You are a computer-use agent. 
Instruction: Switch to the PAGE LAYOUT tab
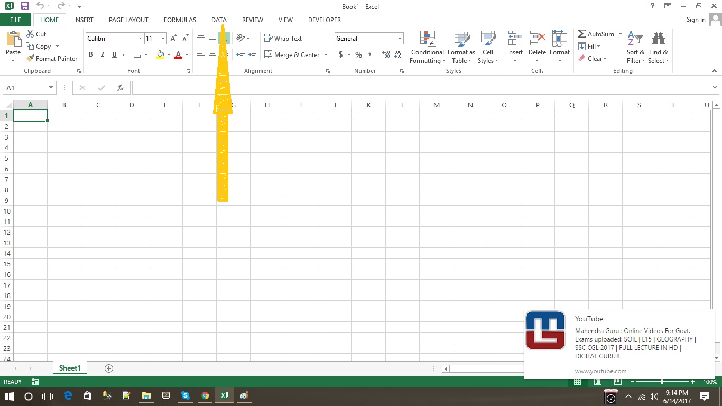128,20
